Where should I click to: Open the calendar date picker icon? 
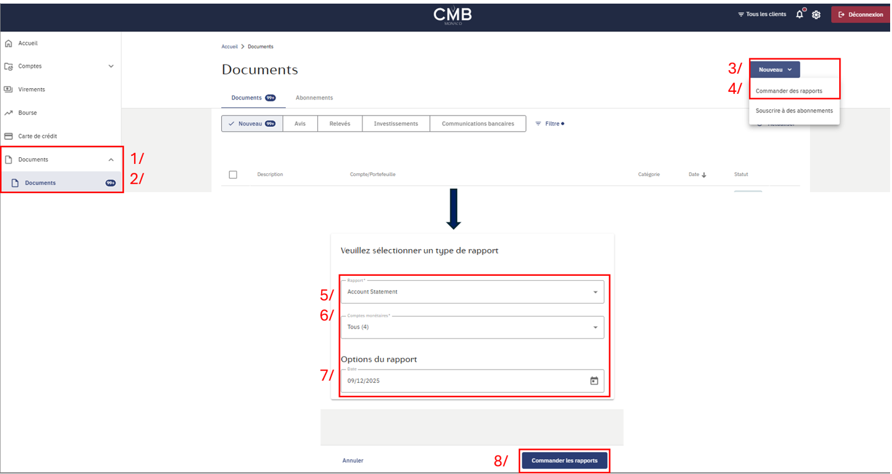click(x=594, y=381)
